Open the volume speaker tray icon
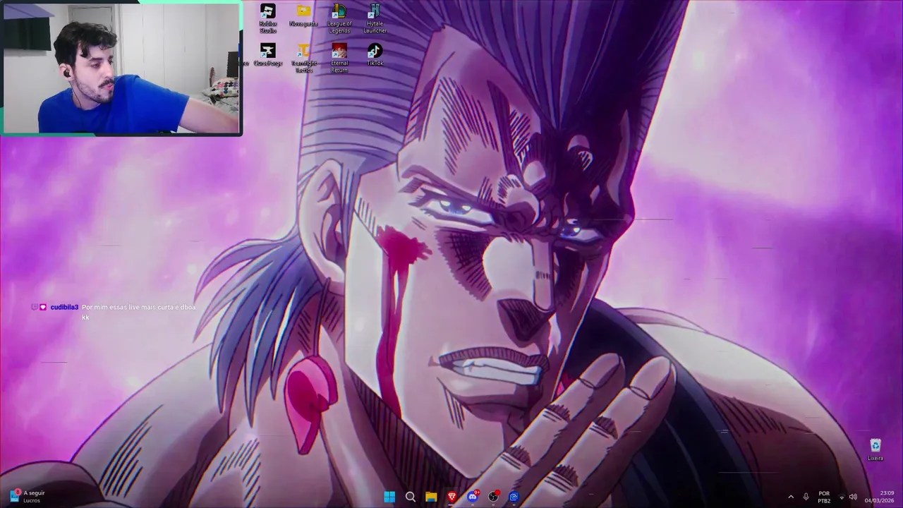Screen dimensions: 903x508 pyautogui.click(x=854, y=497)
